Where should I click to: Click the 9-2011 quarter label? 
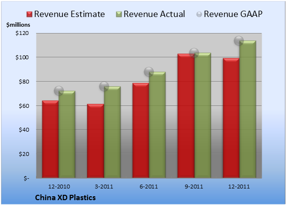click(194, 187)
